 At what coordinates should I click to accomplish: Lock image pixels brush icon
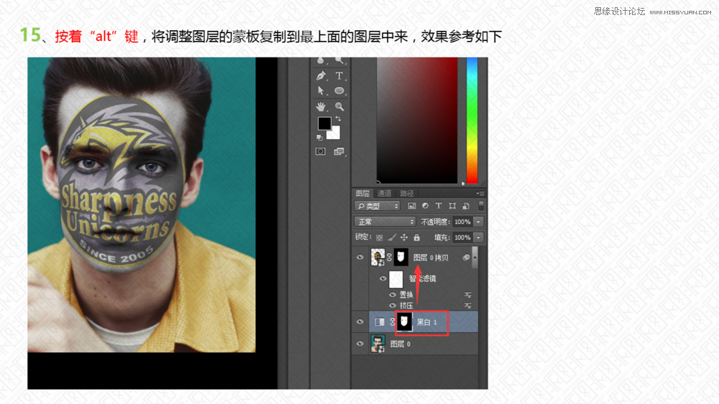[x=392, y=238]
